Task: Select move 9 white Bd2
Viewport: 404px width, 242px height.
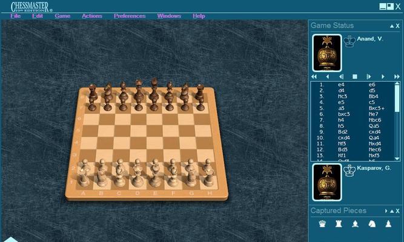Action: pos(343,132)
